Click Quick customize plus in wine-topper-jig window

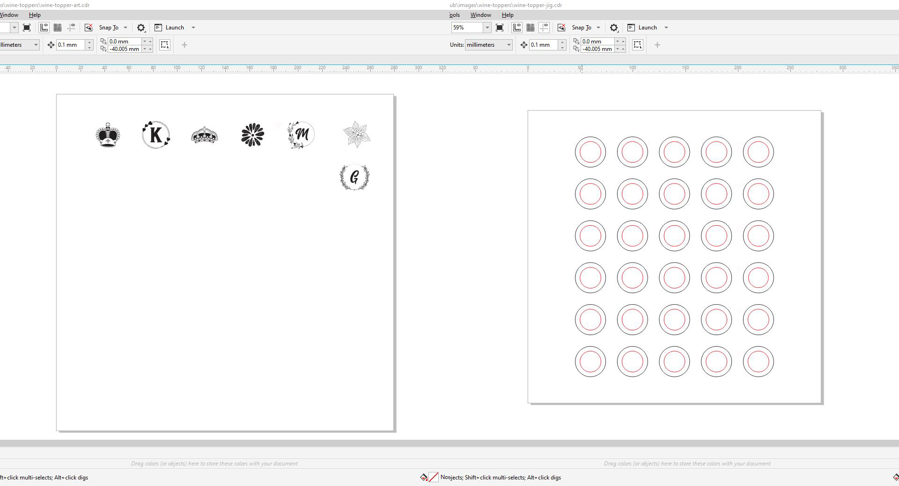(657, 45)
